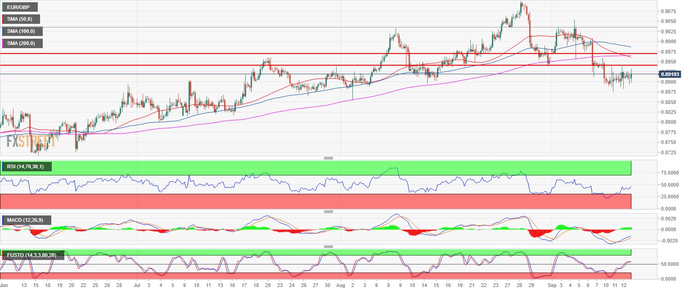Click the FUSTO (14,3,3,80,20) label
This screenshot has height=291, width=689.
(x=32, y=255)
